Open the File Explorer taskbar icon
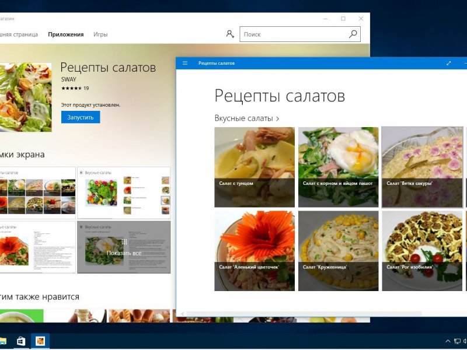Image resolution: width=467 pixels, height=350 pixels. [x=3, y=341]
